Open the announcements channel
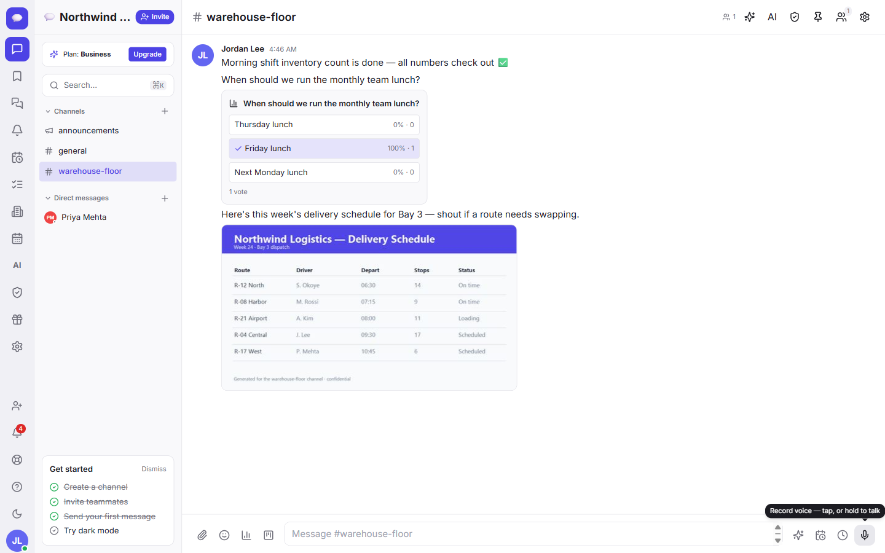This screenshot has height=553, width=885. pos(108,131)
